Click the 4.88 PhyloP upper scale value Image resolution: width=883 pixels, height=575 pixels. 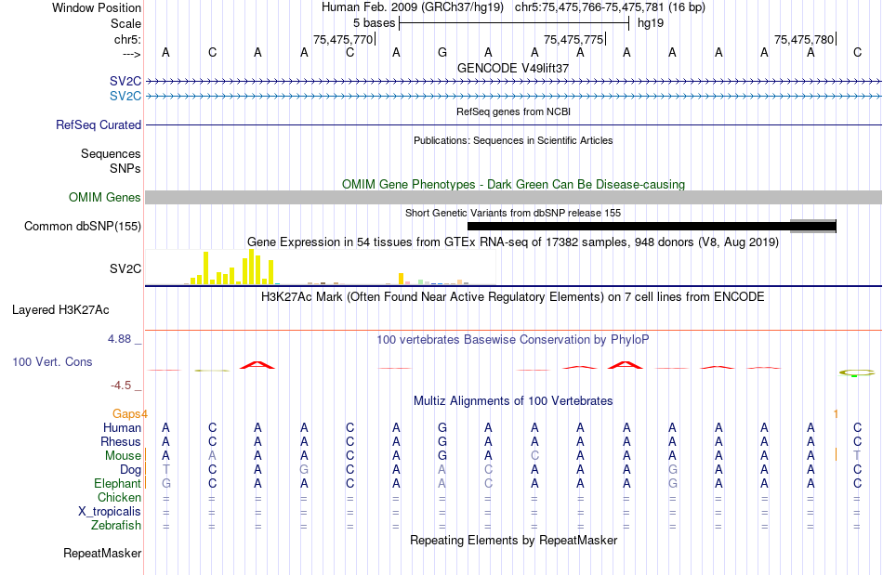[x=119, y=339]
